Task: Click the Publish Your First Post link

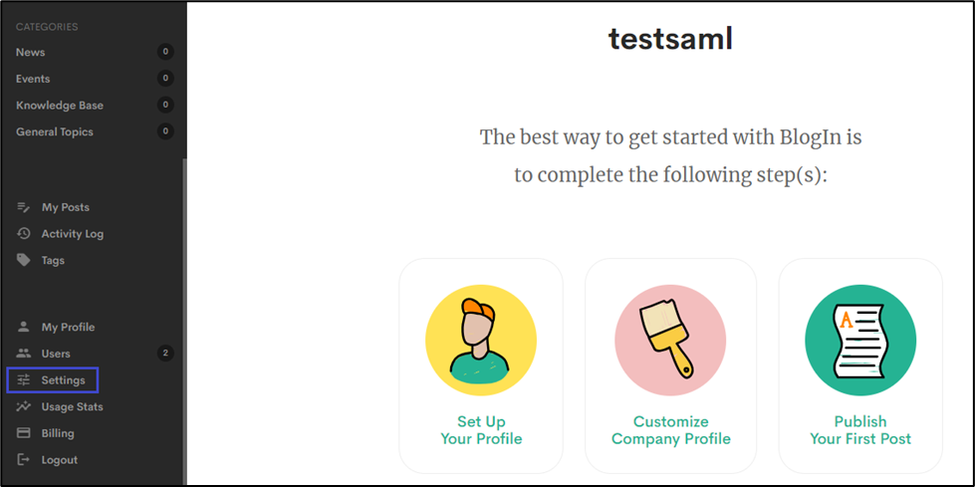Action: 860,430
